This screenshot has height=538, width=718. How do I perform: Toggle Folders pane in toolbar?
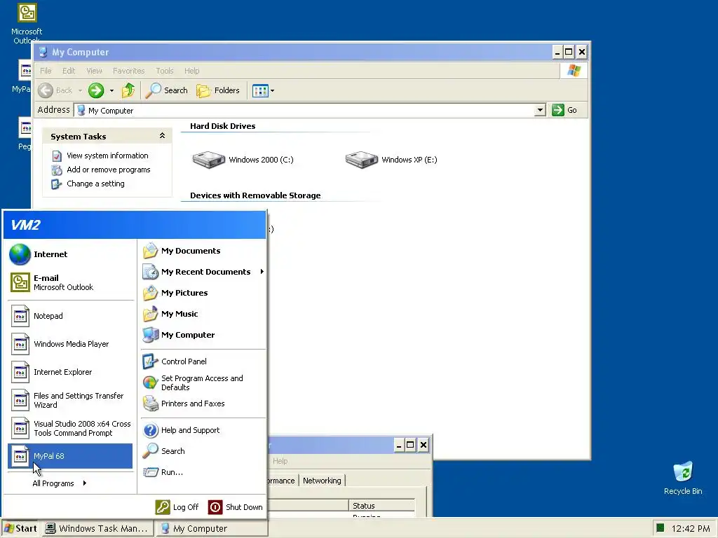tap(219, 90)
